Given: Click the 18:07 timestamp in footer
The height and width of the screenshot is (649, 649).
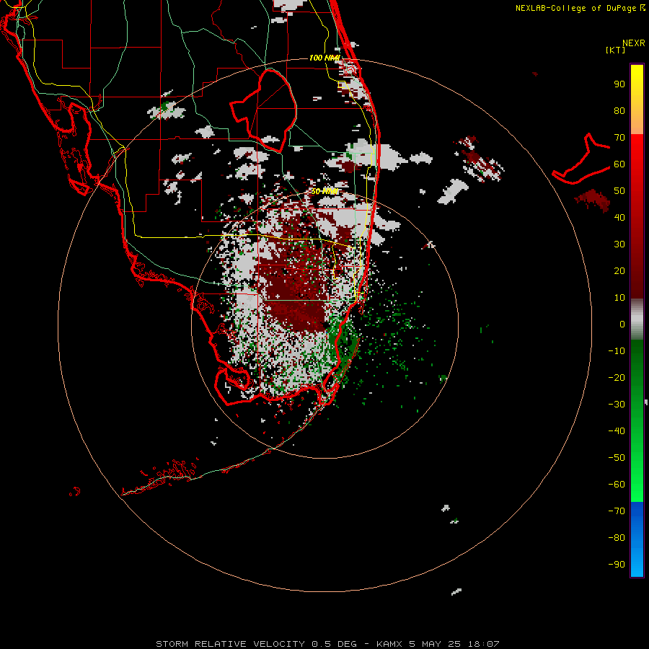Looking at the screenshot, I should tap(483, 644).
